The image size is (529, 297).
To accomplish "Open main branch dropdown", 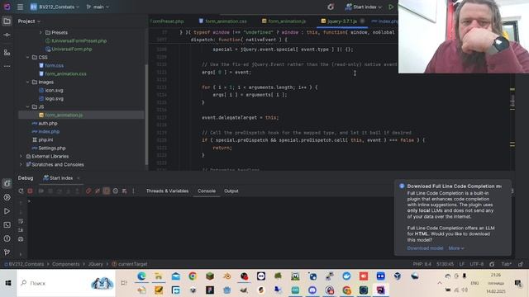I will pos(98,7).
